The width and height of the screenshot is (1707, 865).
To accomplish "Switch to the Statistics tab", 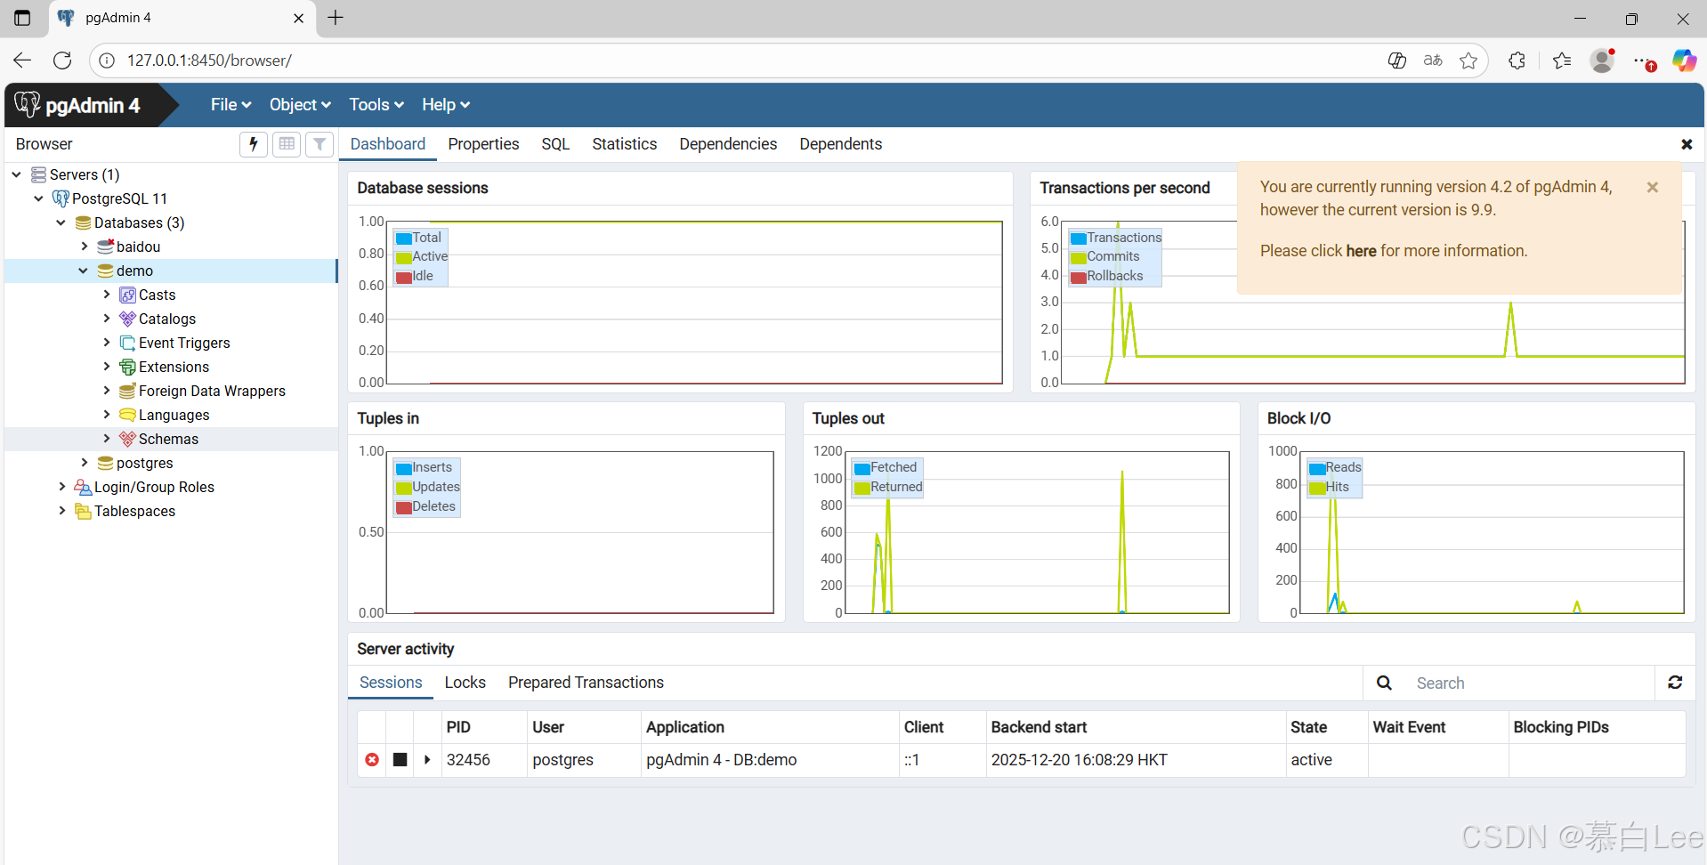I will (x=625, y=144).
